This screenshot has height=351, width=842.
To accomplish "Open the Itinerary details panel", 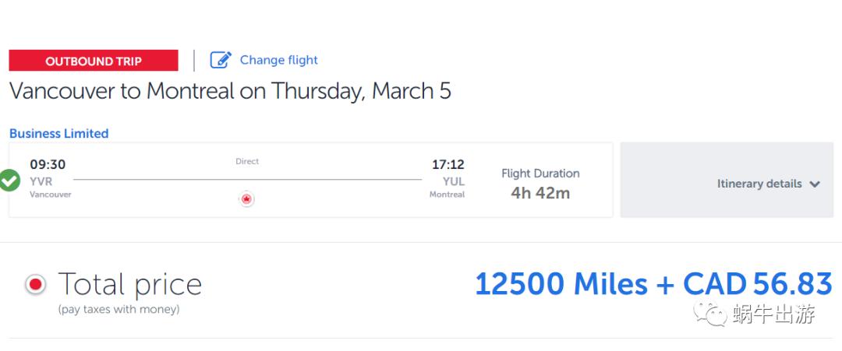I will point(759,184).
